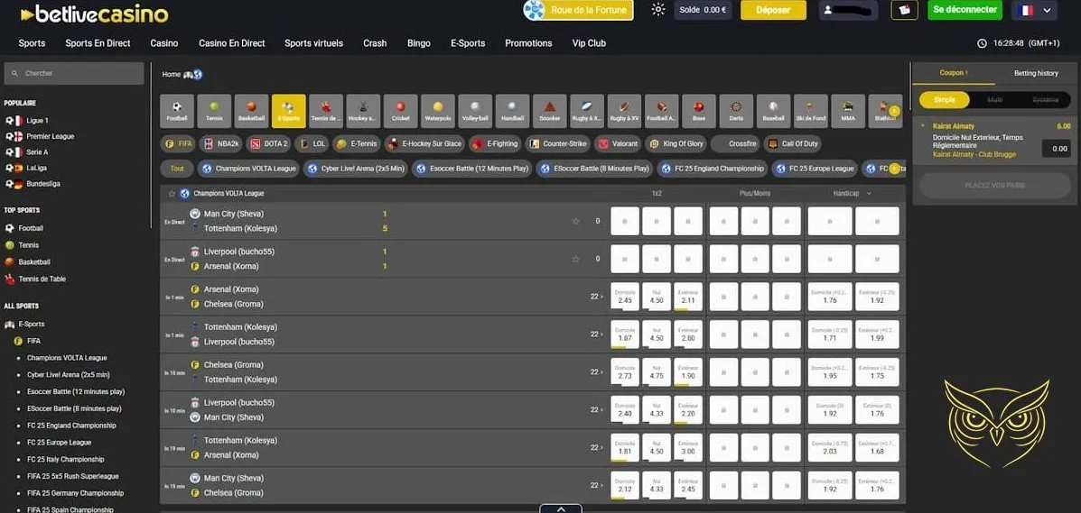Pick Extérieur 3.00 for Tottenham vs Arsenal
The width and height of the screenshot is (1081, 513).
(688, 447)
